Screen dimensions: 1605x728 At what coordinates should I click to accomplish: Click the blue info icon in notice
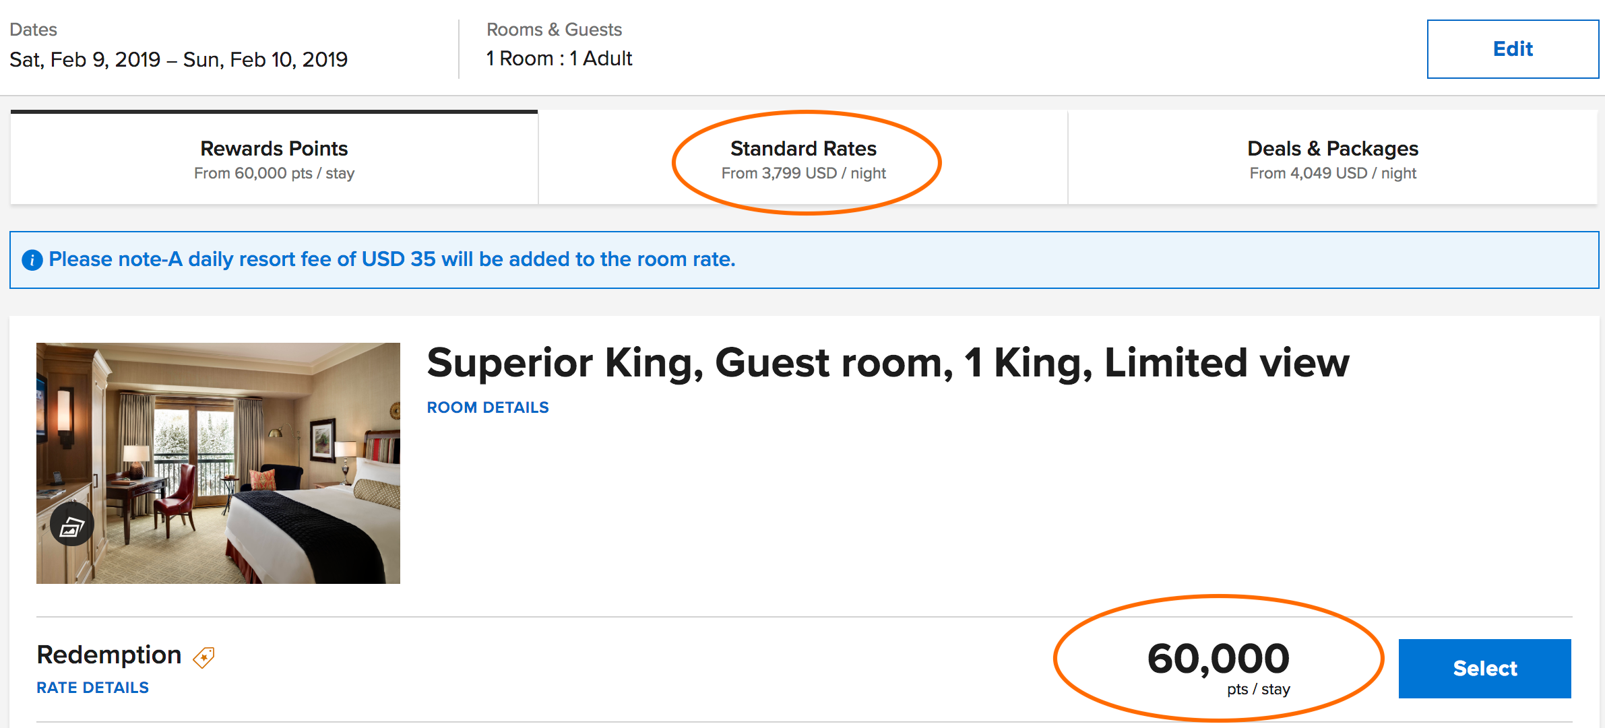pos(32,260)
